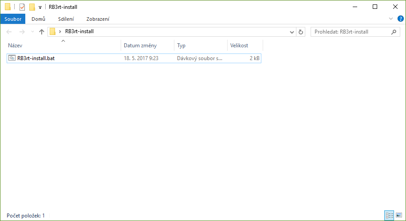406x221 pixels.
Task: Close the RB3rt-install window
Action: 395,7
